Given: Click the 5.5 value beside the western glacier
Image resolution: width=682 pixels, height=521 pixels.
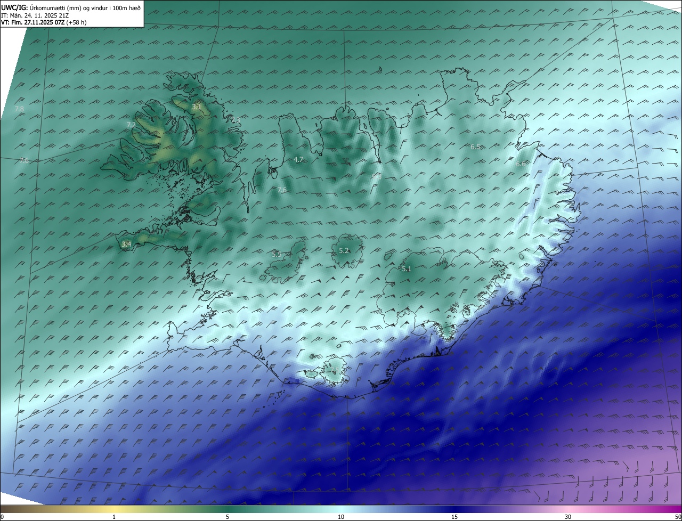Looking at the screenshot, I should coord(277,255).
